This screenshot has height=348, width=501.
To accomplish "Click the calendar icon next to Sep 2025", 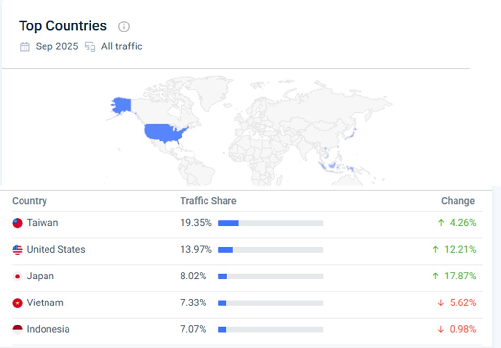I will pos(24,47).
